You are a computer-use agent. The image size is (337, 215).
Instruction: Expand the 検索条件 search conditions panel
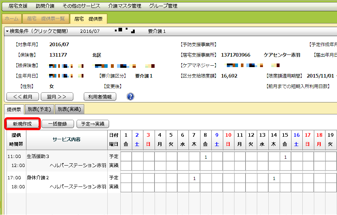coord(37,31)
